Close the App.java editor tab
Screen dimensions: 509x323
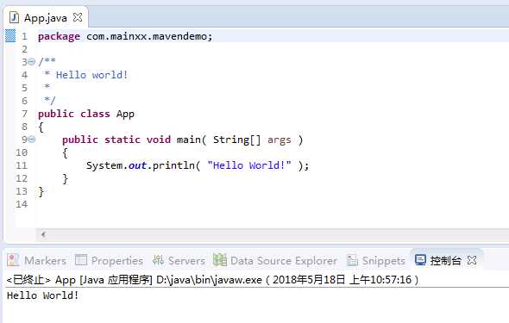78,17
